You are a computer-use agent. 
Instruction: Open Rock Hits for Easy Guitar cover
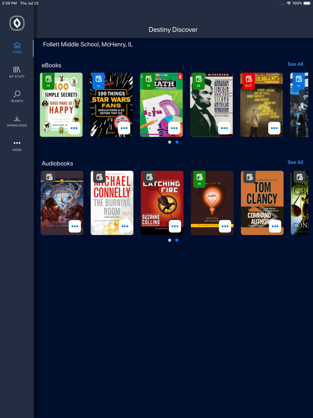tap(261, 104)
